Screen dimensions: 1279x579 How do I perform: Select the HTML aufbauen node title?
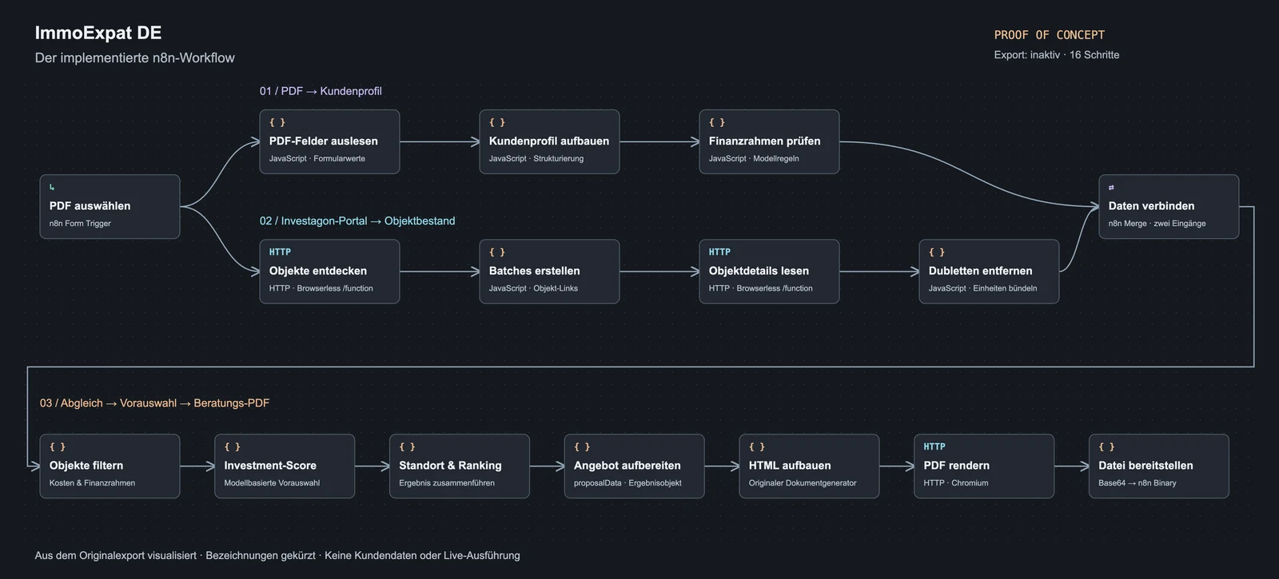pos(790,466)
